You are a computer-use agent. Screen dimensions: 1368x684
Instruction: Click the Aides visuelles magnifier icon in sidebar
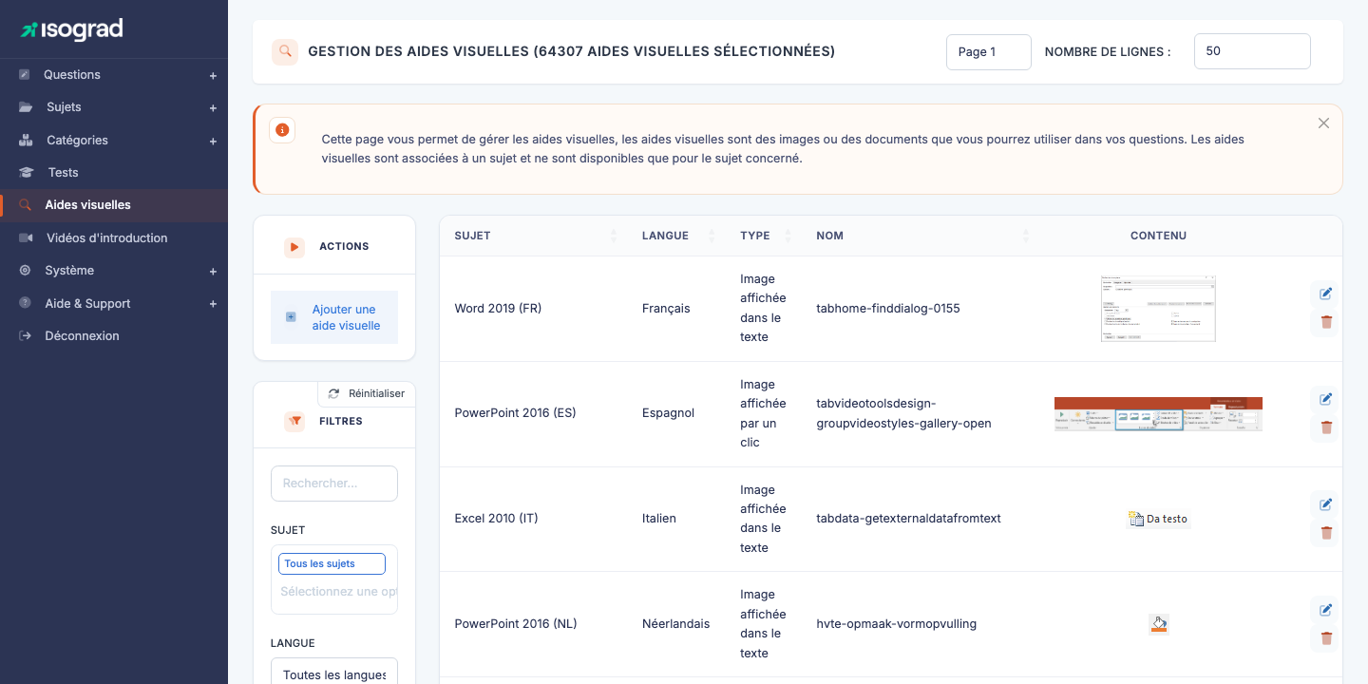point(26,204)
